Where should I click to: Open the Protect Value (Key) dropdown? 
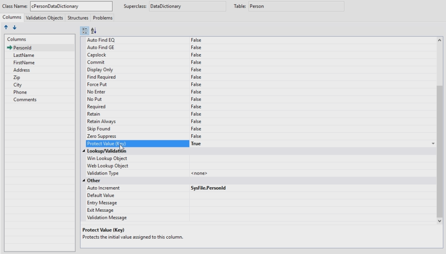coord(433,144)
